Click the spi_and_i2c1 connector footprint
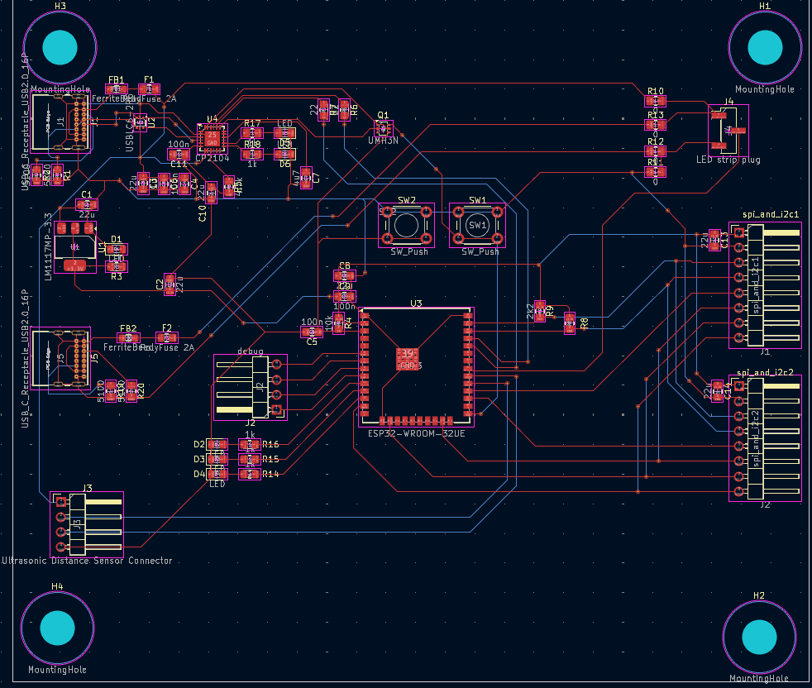Viewport: 812px width, 688px height. tap(765, 285)
